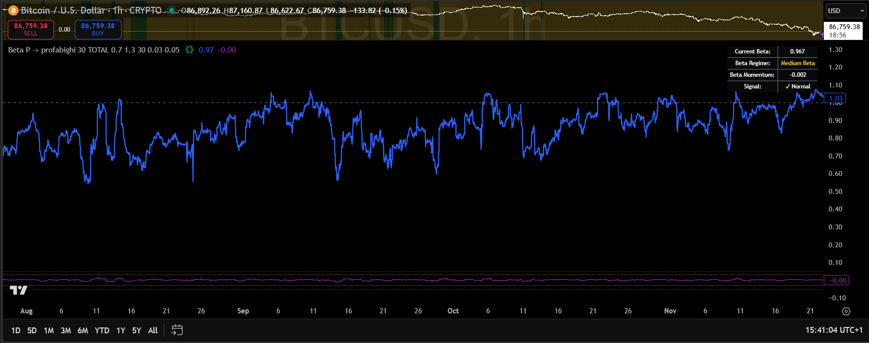Image resolution: width=869 pixels, height=343 pixels.
Task: Click the -0.10 value on price axis
Action: coord(837,298)
